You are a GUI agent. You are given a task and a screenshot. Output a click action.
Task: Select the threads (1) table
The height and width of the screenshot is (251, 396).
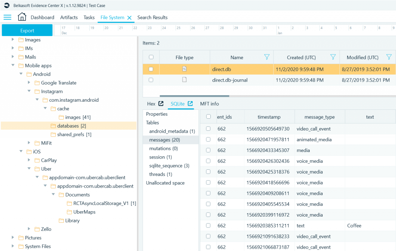[x=160, y=174]
